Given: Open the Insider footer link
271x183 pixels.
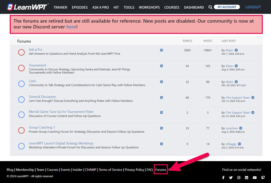Looking at the screenshot, I should point(77,170).
